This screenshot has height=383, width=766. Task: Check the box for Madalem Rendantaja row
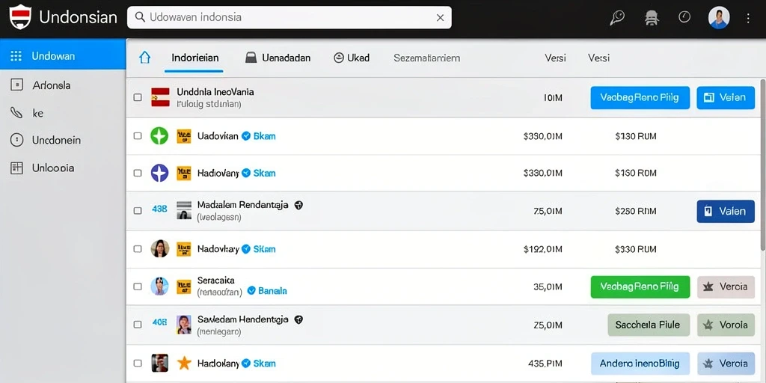click(138, 210)
